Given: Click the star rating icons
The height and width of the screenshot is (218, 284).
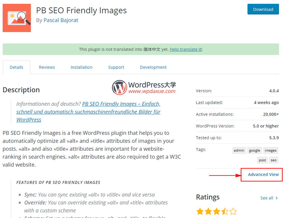Looking at the screenshot, I should (216, 212).
